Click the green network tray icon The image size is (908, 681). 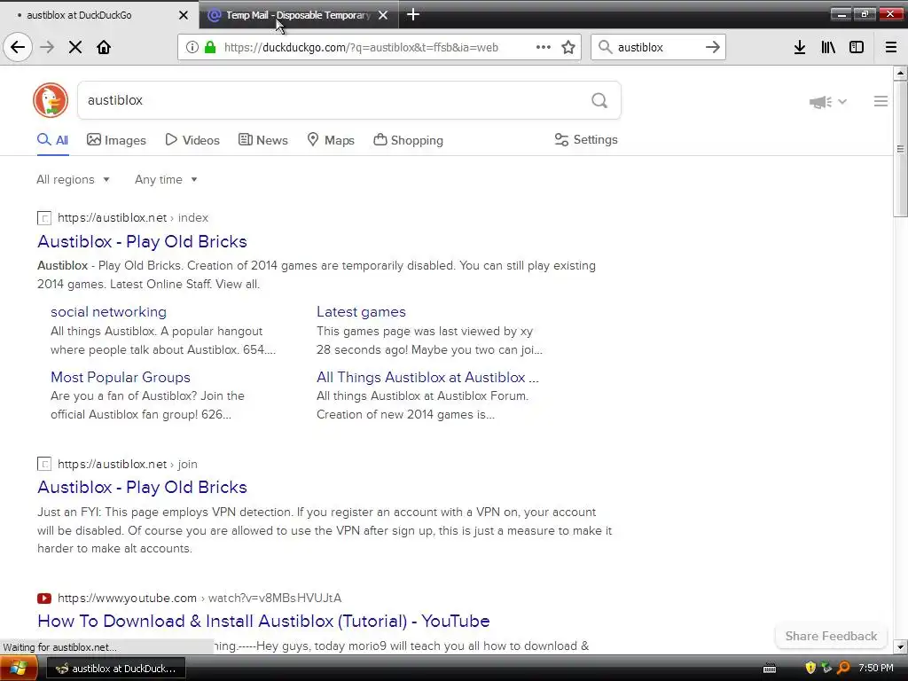827,668
